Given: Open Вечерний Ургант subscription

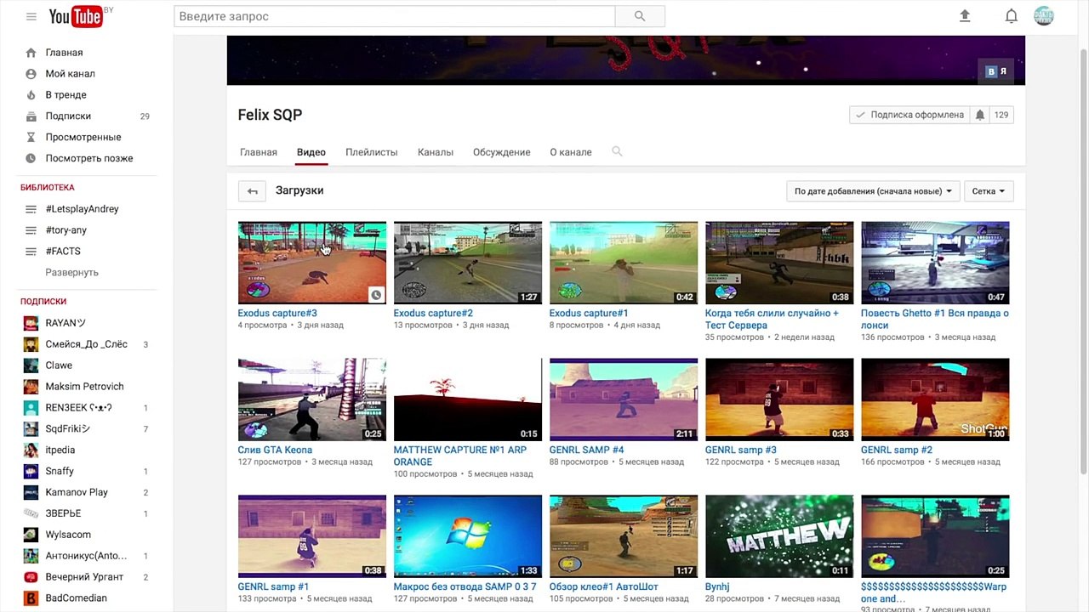Looking at the screenshot, I should coord(85,577).
